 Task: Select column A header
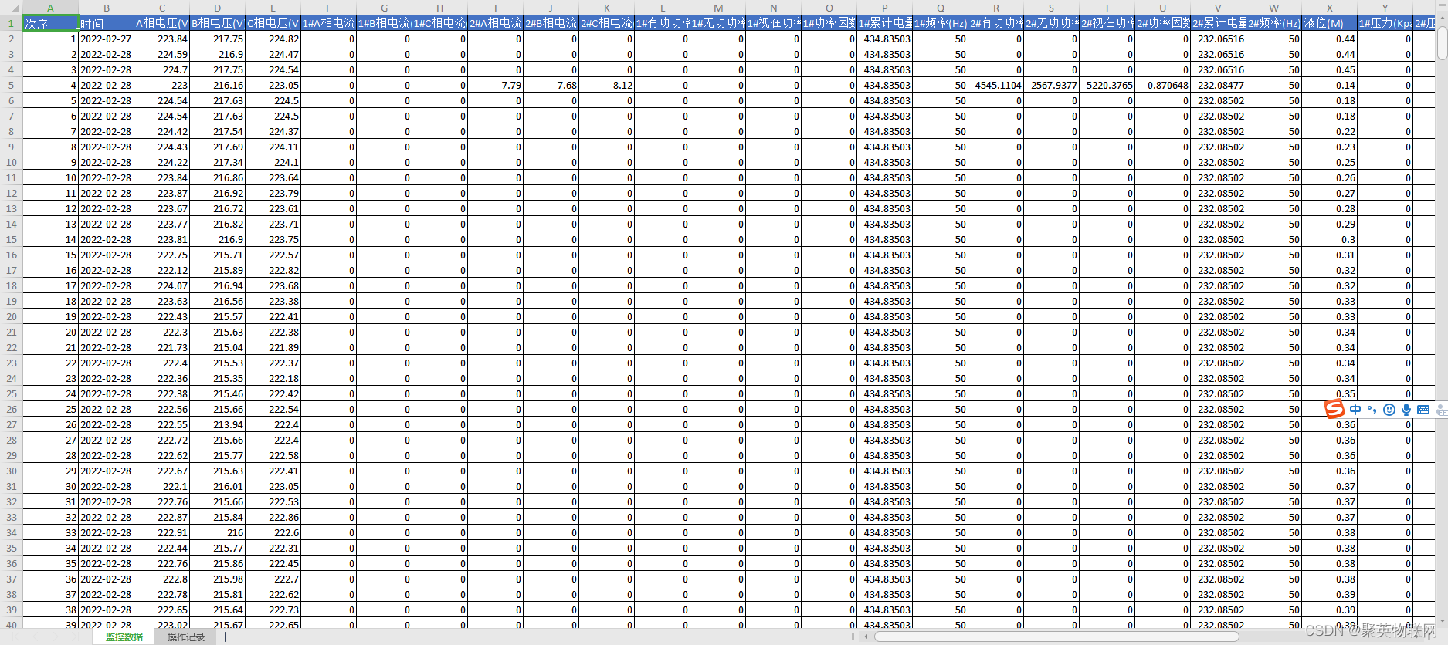point(51,8)
